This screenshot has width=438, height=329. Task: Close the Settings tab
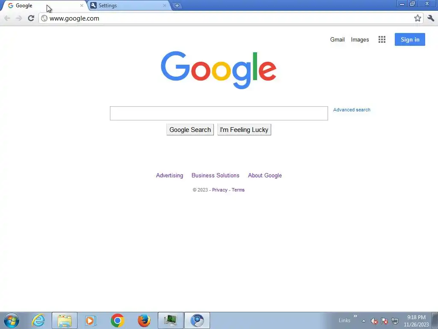coord(165,6)
